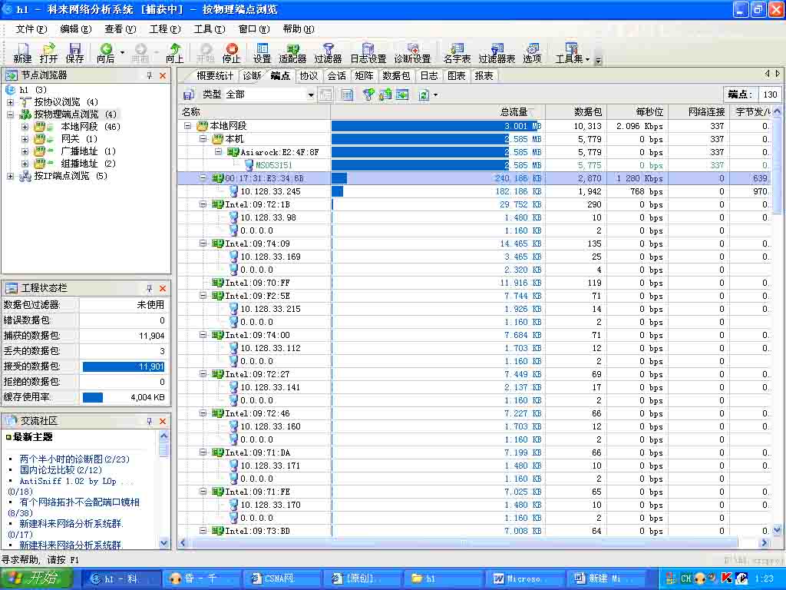Expand 按协议浏览 node in tree
Viewport: 786px width, 590px height.
point(11,102)
